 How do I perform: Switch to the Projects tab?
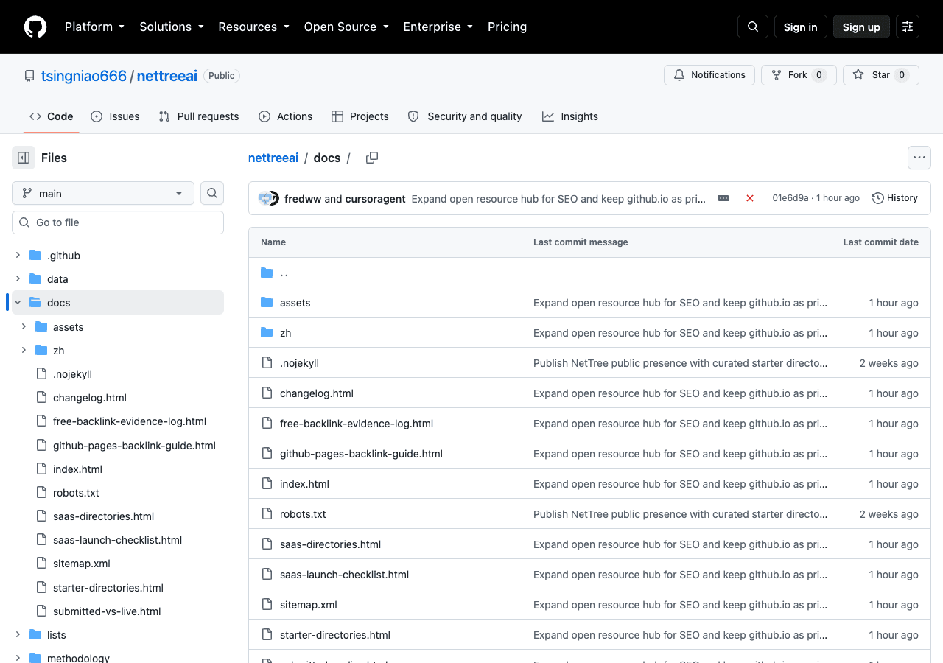360,116
